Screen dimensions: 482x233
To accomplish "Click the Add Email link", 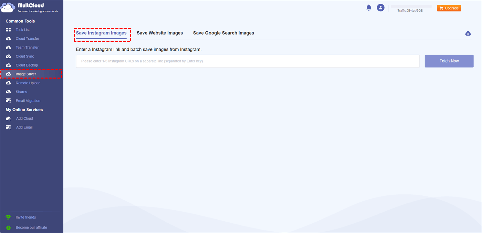I will click(24, 128).
